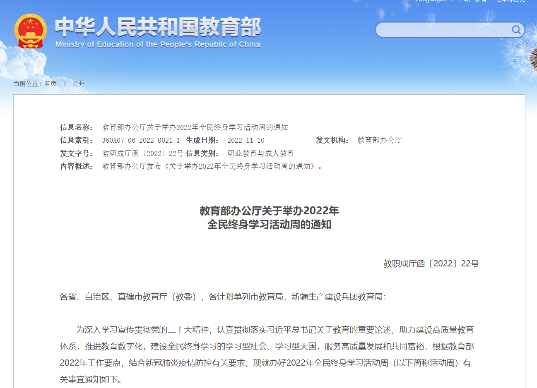Click the Ministry of Education English subtitle
This screenshot has height=388, width=537.
(158, 44)
